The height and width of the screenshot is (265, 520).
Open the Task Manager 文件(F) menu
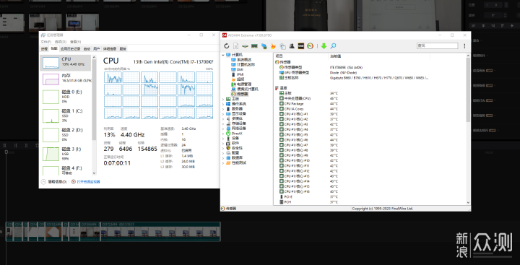(x=45, y=42)
